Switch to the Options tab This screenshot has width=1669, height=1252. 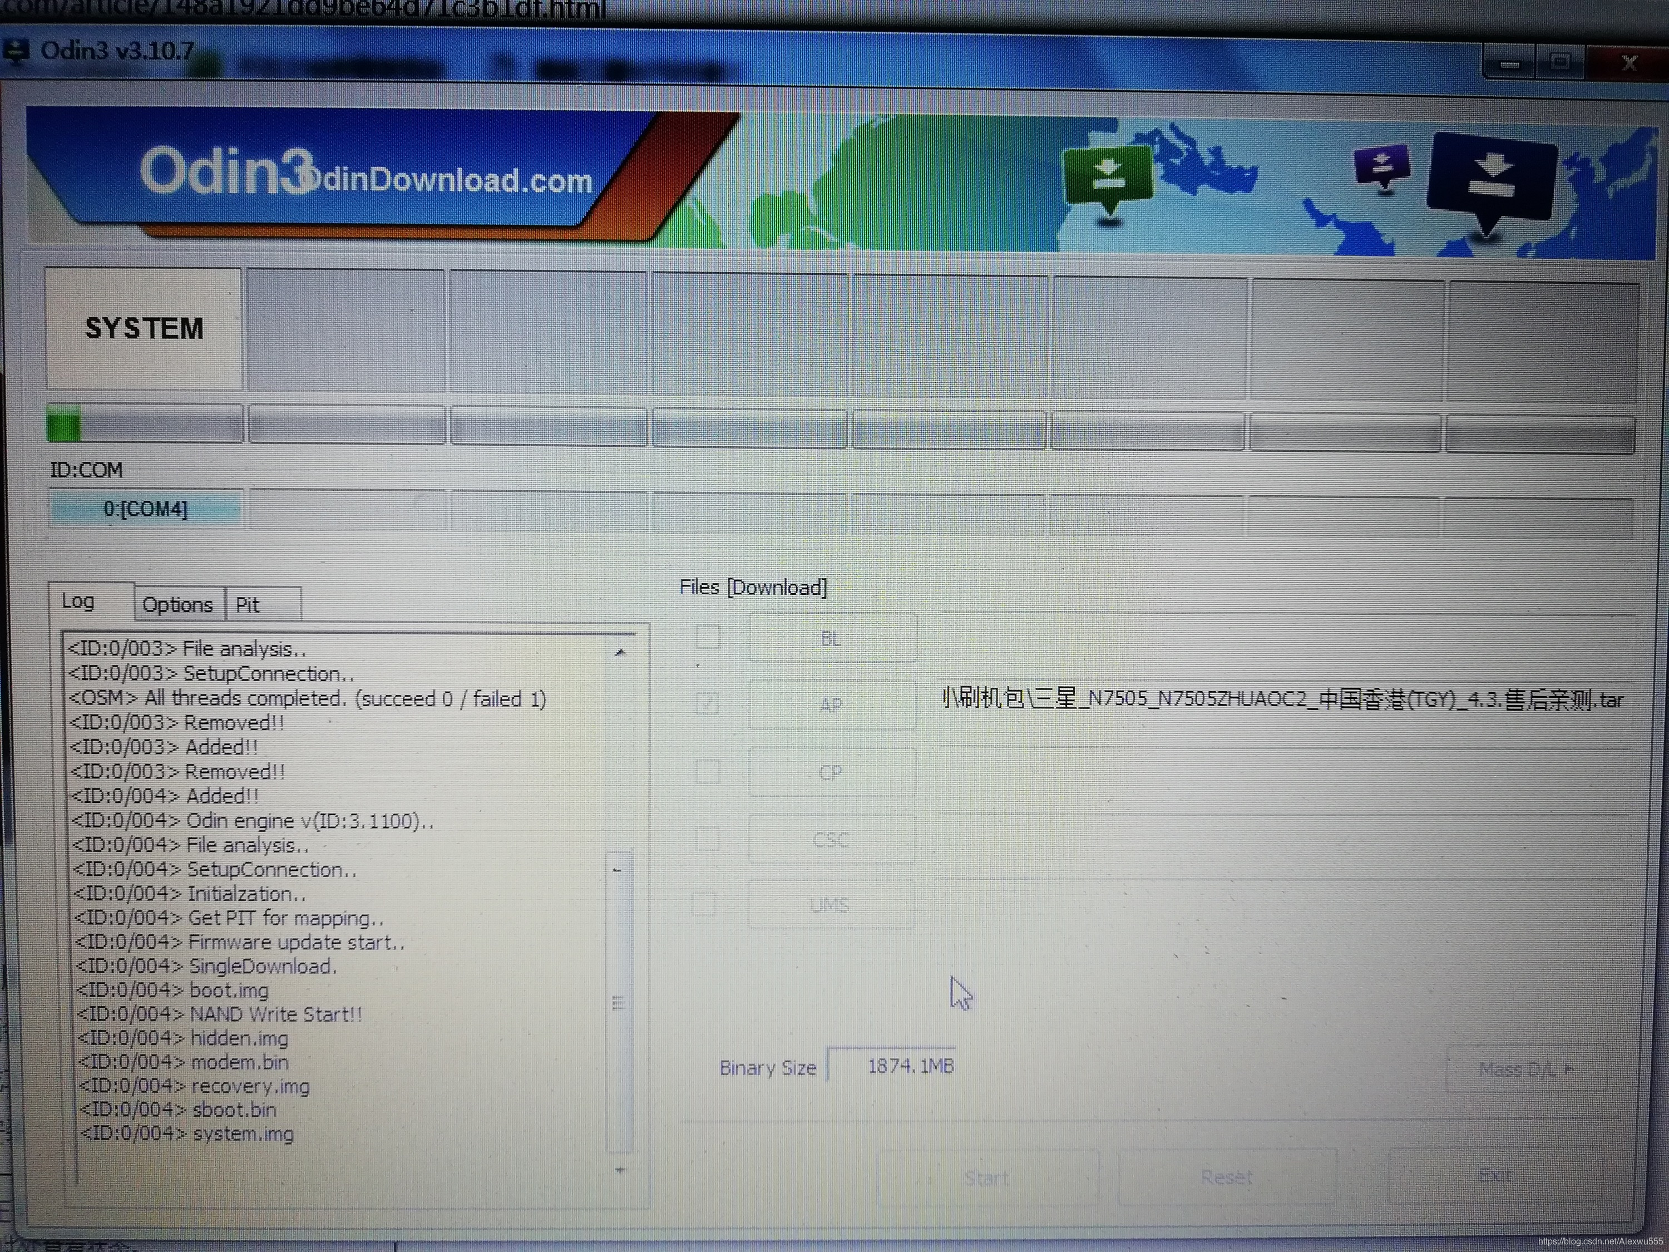coord(178,604)
